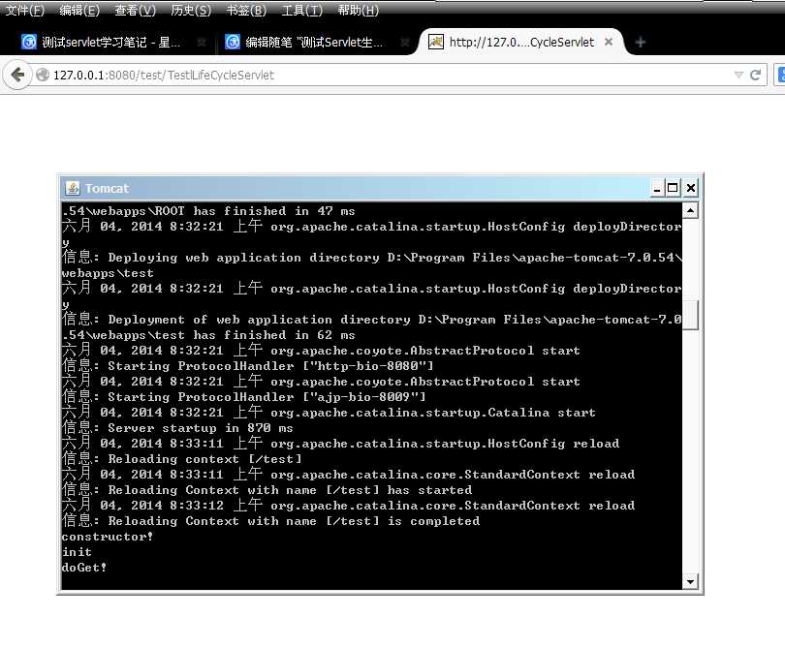Open the 编辑(E) menu

coord(79,10)
